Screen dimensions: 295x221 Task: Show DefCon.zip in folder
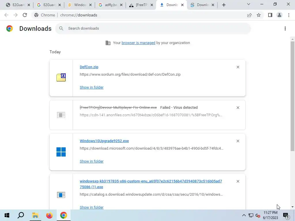click(x=91, y=87)
